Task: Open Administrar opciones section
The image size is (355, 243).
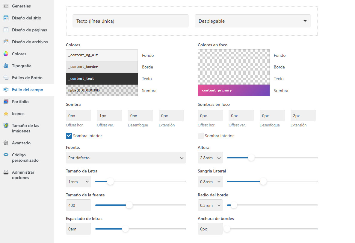Action: (27, 175)
